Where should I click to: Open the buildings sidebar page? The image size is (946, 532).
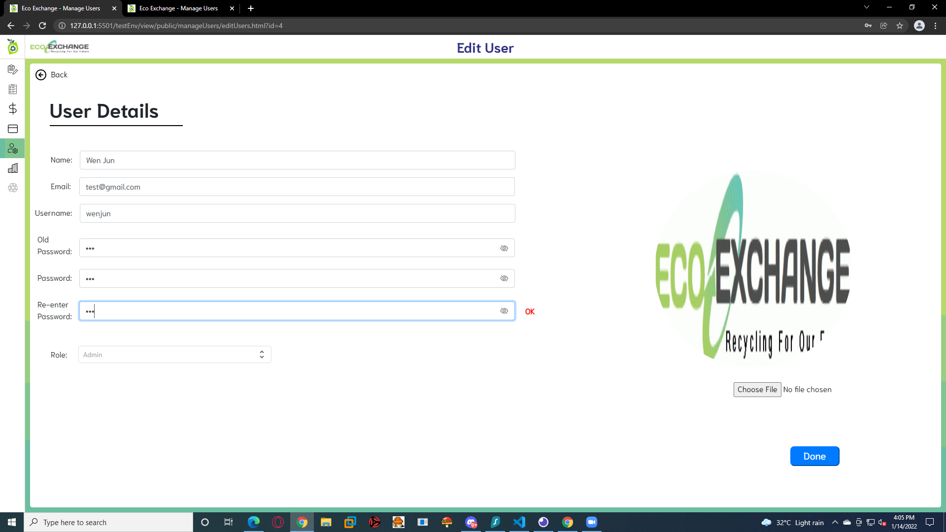tap(13, 168)
